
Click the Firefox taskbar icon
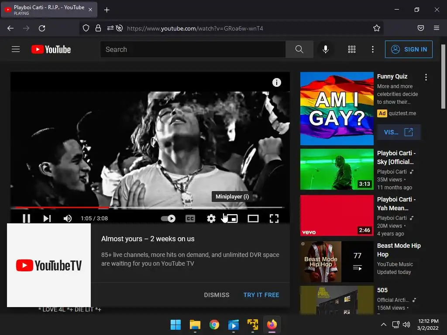(272, 325)
